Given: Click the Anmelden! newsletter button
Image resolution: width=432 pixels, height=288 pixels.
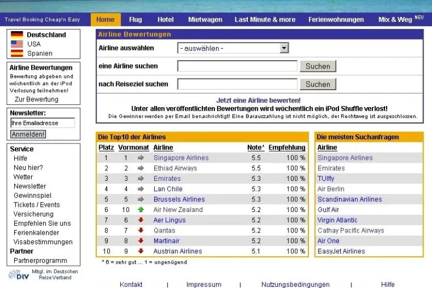Looking at the screenshot, I should coord(28,134).
